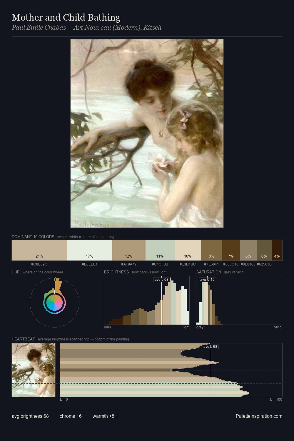Select the 11% swatch #C4CFBB
The height and width of the screenshot is (441, 294).
160,250
